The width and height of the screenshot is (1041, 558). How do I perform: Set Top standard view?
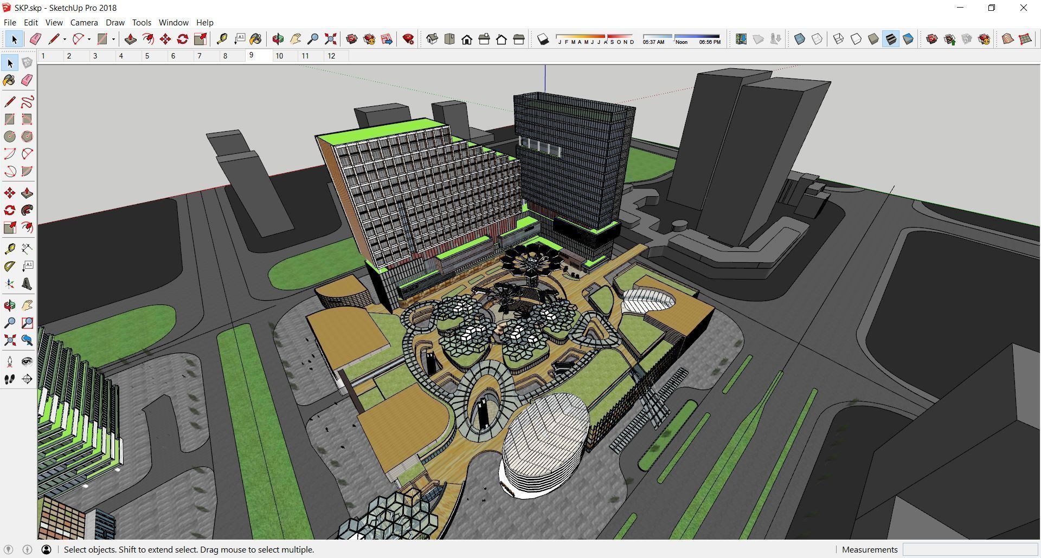click(449, 39)
